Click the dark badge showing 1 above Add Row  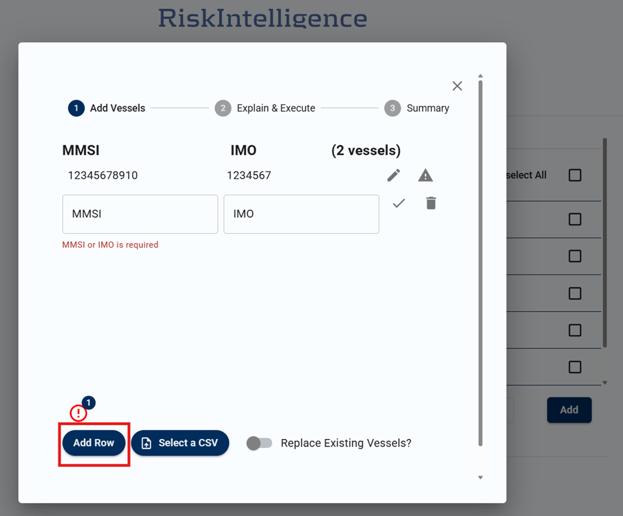tap(89, 403)
